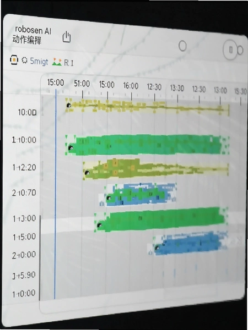Viewport: 248px width, 330px height.
Task: Click the green landscape image icon
Action: (57, 62)
